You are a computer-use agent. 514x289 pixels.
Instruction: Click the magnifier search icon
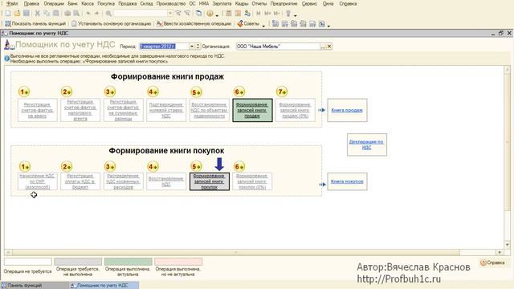tap(108, 14)
